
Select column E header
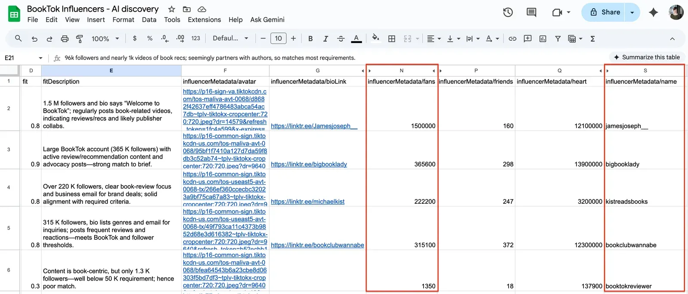(111, 70)
